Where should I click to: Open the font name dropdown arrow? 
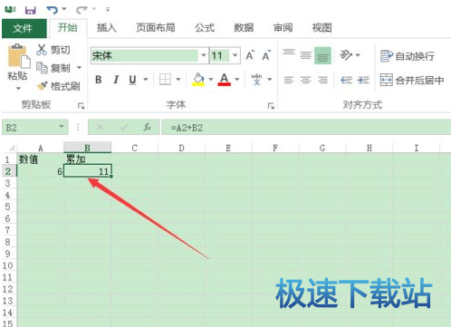[204, 55]
